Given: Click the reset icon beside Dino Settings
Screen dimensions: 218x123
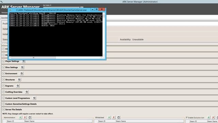Looking at the screenshot, I should pyautogui.click(x=22, y=67).
